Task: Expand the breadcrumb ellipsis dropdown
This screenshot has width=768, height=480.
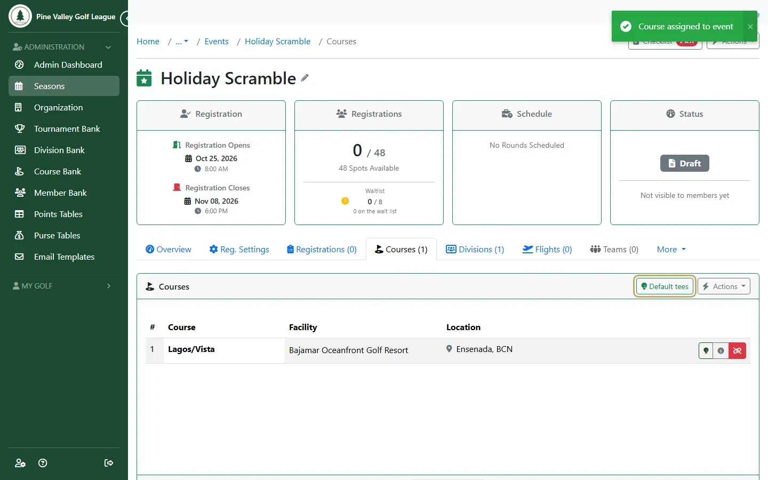Action: coord(182,42)
